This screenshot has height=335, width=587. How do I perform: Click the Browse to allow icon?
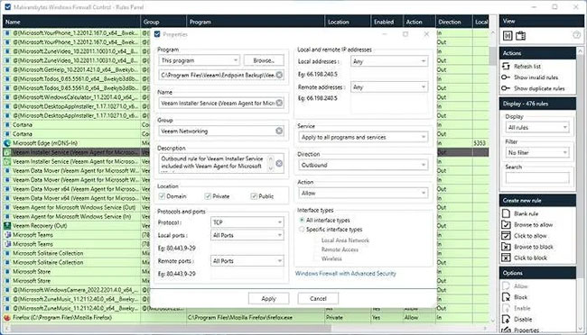(506, 224)
